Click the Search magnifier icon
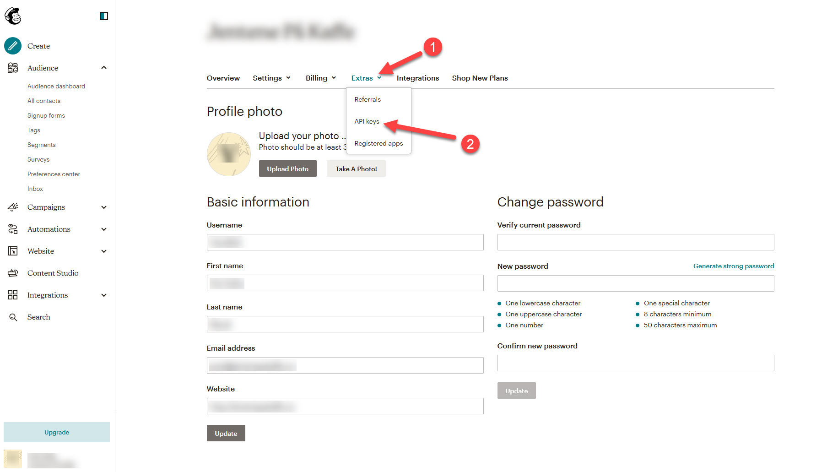Screen dimensions: 838x472 (13, 317)
